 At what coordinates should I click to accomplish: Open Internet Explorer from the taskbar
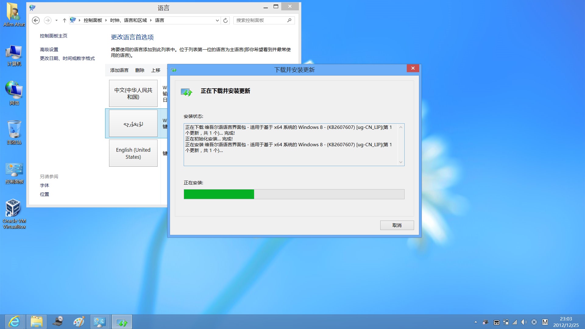14,322
